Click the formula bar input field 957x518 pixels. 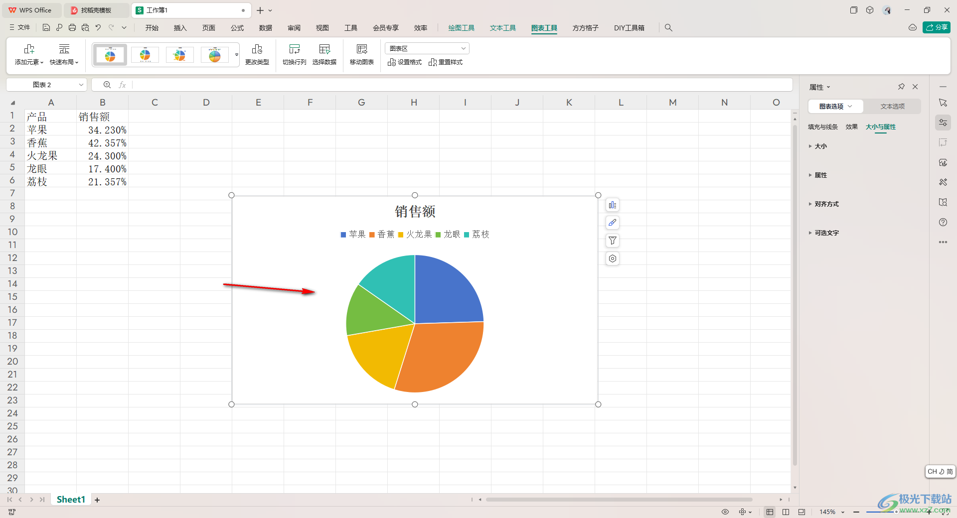tap(462, 85)
